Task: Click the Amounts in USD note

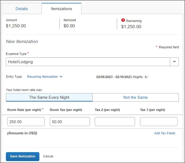Action: pos(22,133)
